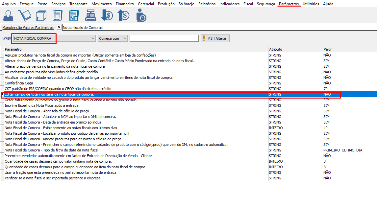Select the 'Conferência Cega' parameter row

[x=19, y=83]
